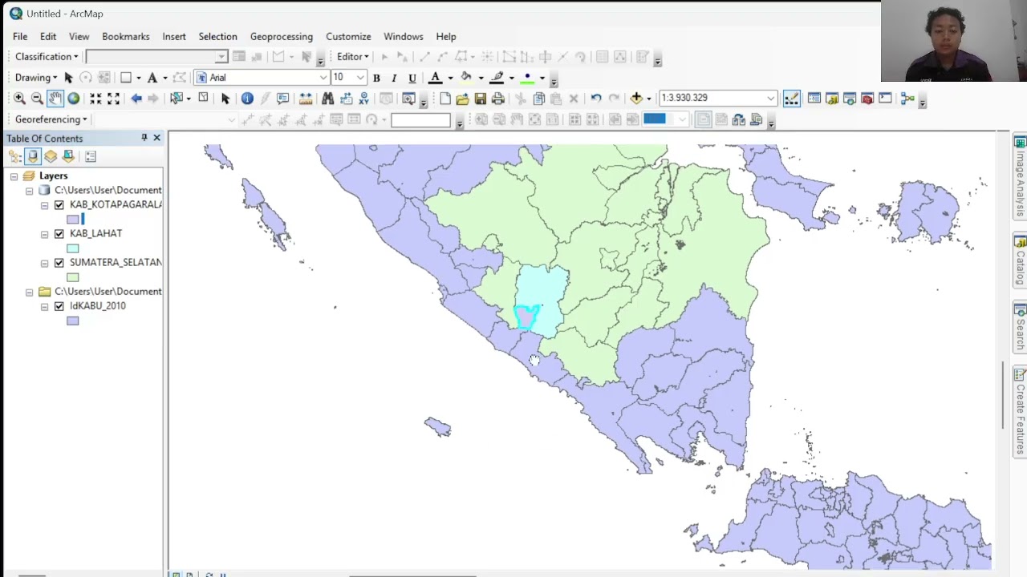Image resolution: width=1027 pixels, height=577 pixels.
Task: Collapse the IdKABU_2010 layer legend
Action: (x=45, y=306)
